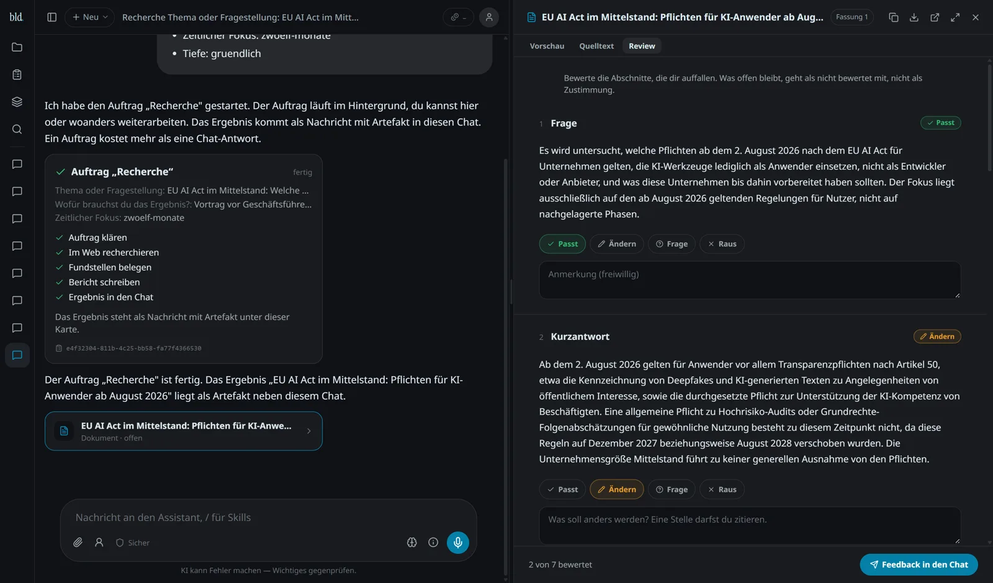Open search via the magnifier icon

[x=17, y=129]
